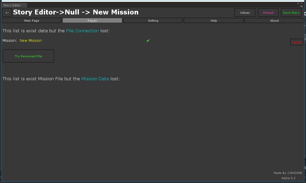Maximize the Story Editor window
This screenshot has height=183, width=306.
point(298,3)
